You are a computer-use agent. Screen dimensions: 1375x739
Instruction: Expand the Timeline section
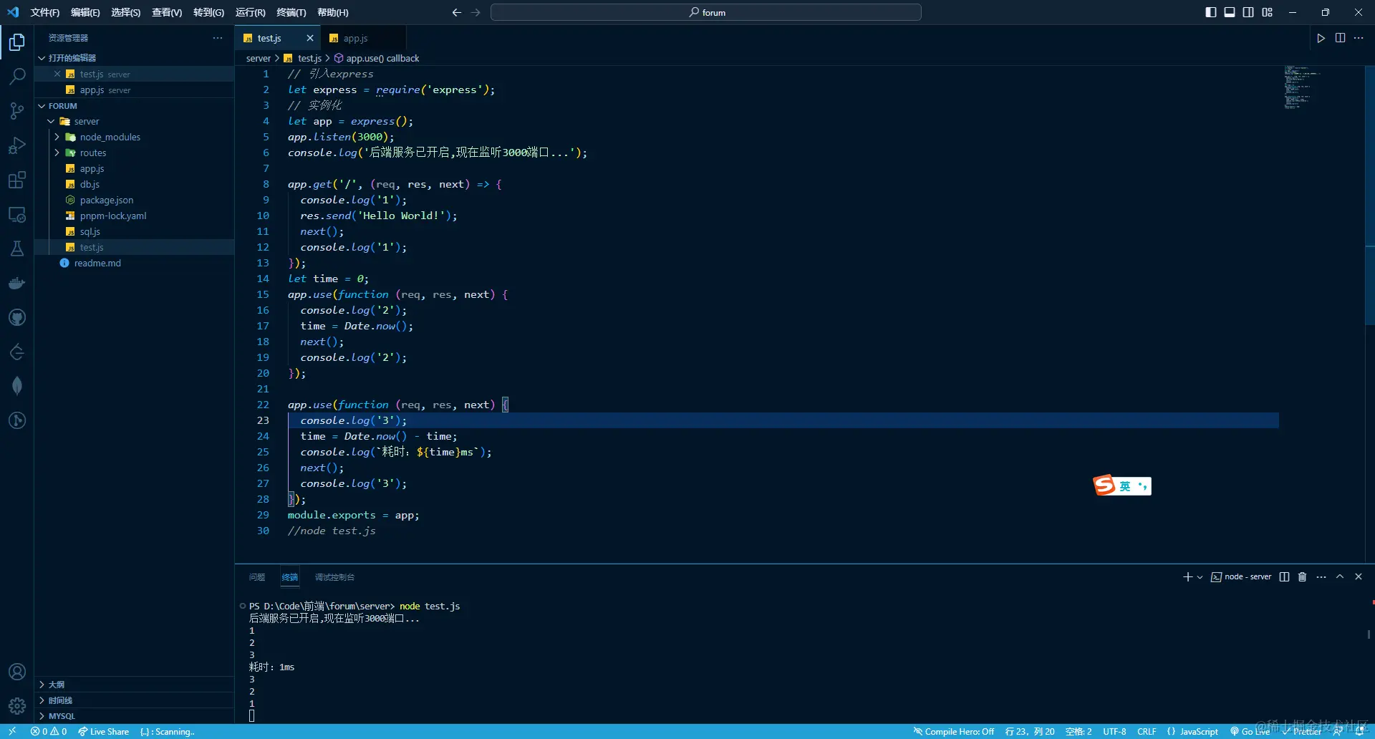(134, 700)
